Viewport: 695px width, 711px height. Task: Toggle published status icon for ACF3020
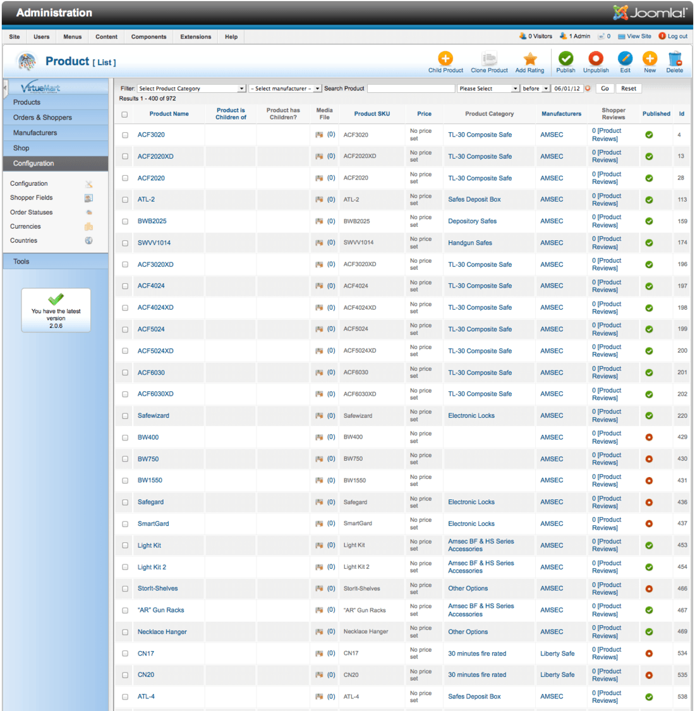point(650,135)
